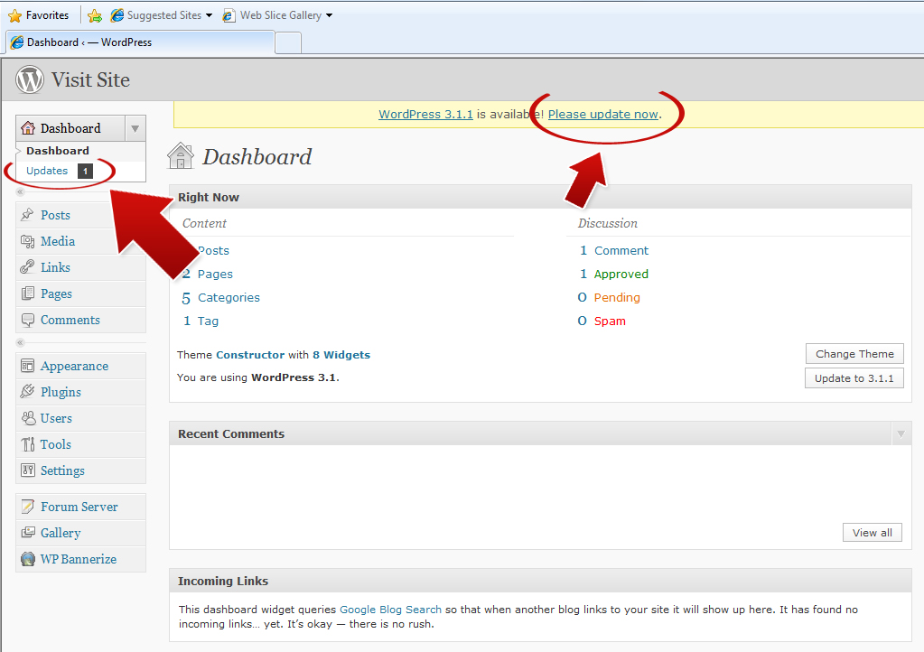
Task: Open the Updates submenu item
Action: point(47,171)
